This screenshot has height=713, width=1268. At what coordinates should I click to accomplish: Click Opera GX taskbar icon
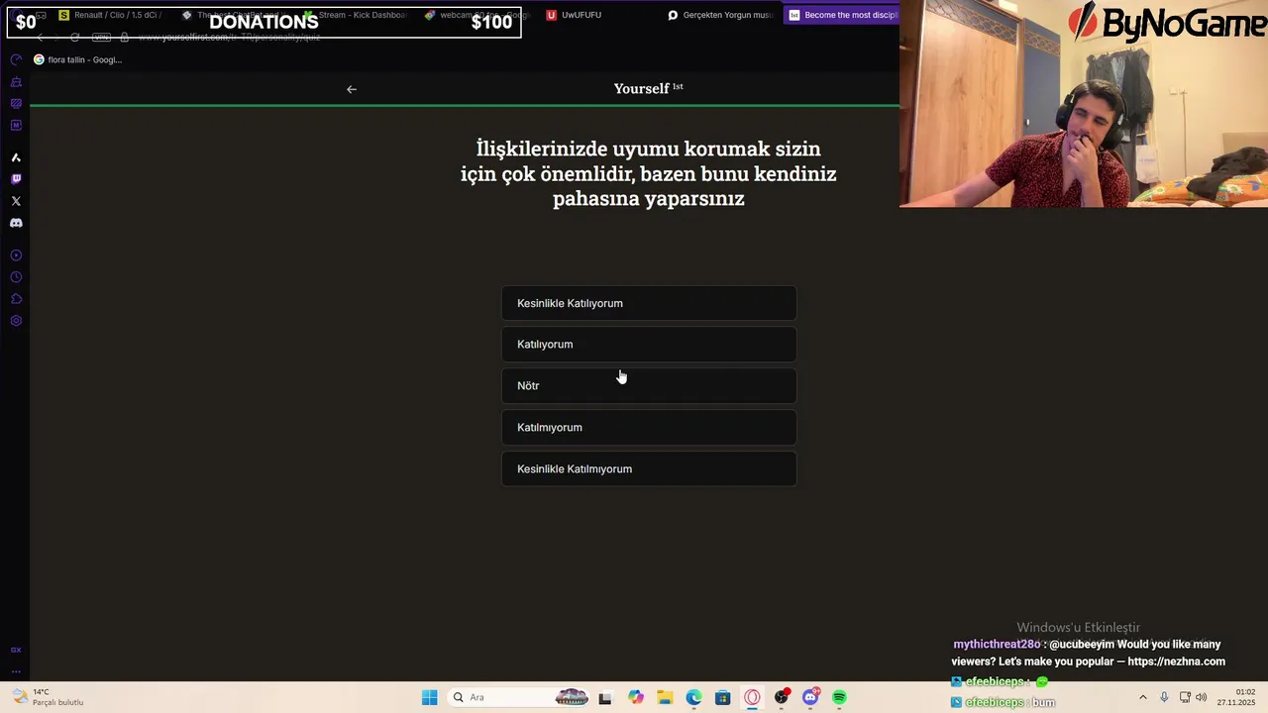(x=752, y=697)
